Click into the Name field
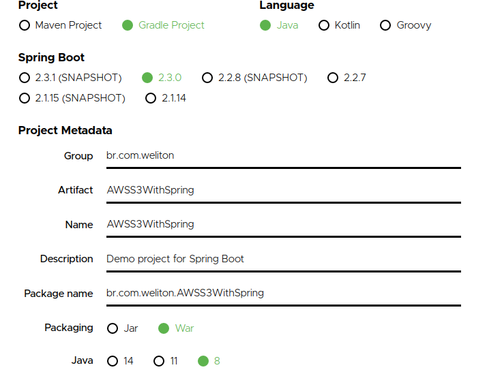The width and height of the screenshot is (487, 374). 283,224
